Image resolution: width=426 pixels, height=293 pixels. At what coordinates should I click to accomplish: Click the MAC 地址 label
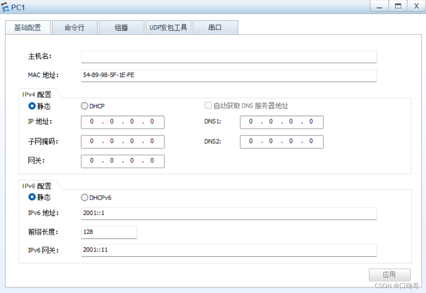point(43,75)
